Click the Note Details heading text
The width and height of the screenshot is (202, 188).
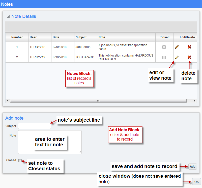click(x=24, y=16)
